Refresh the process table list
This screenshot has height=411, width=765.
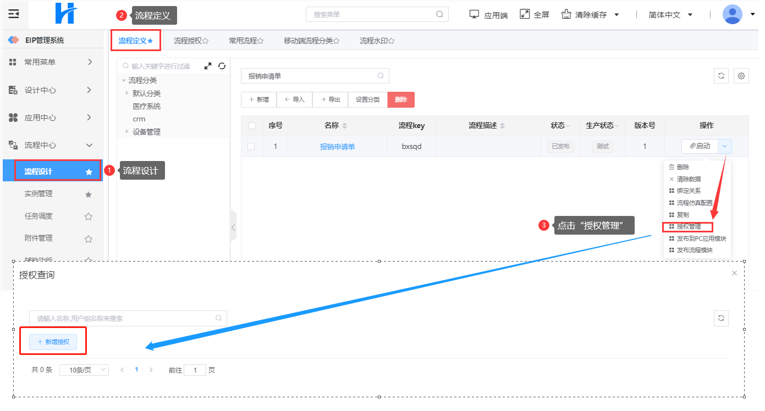(x=721, y=76)
